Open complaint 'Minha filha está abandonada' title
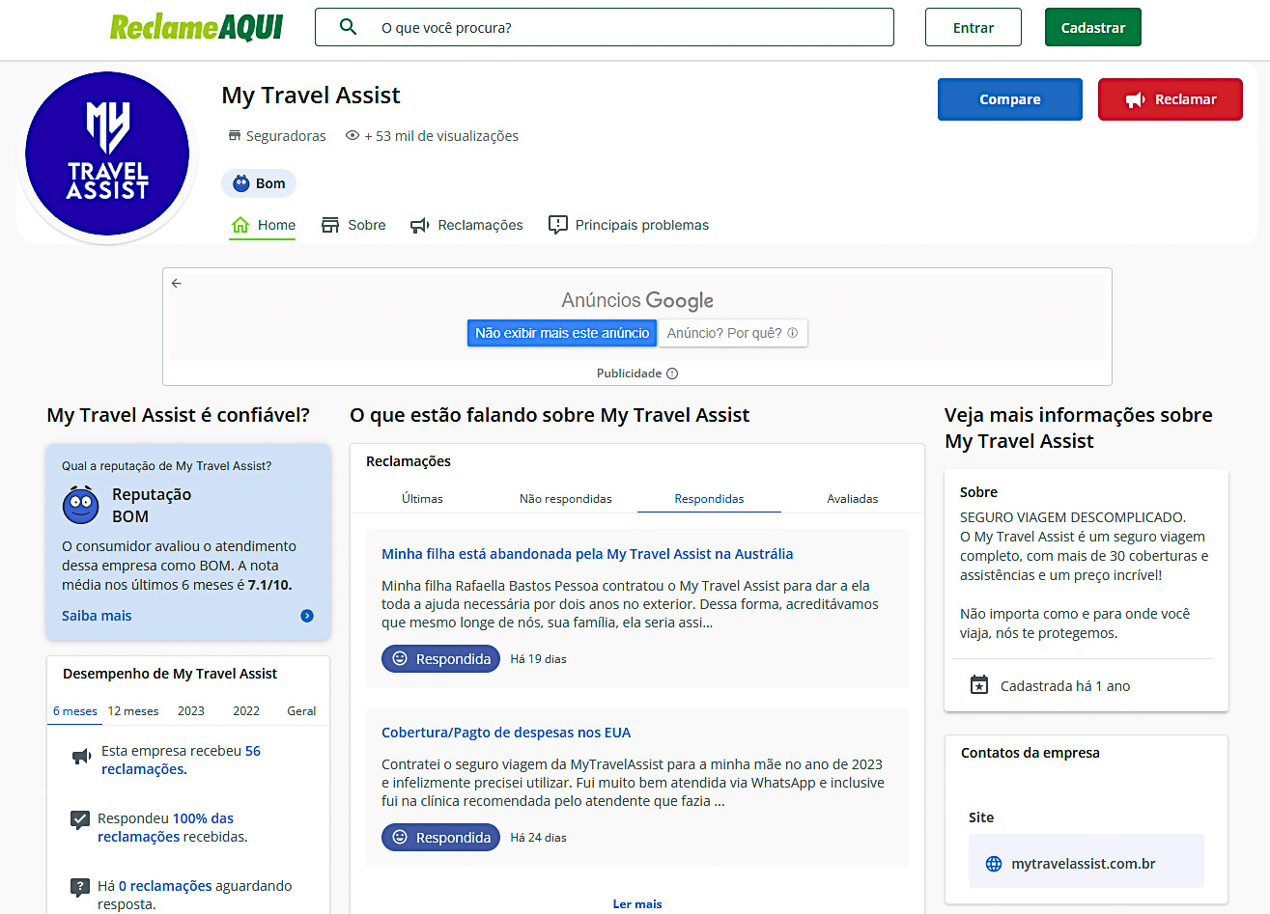This screenshot has height=914, width=1270. (x=587, y=554)
